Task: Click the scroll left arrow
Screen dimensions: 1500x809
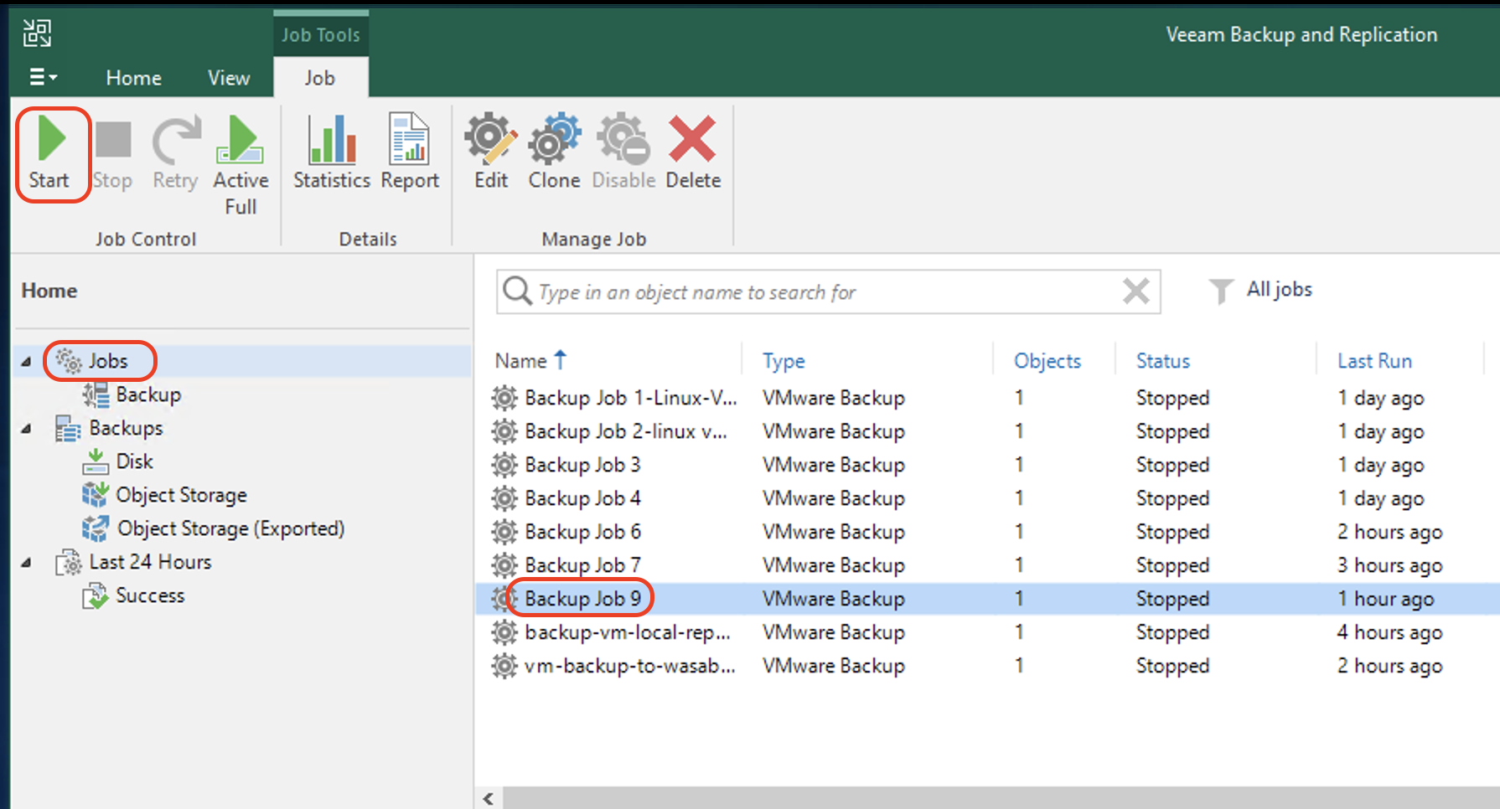Action: coord(489,798)
